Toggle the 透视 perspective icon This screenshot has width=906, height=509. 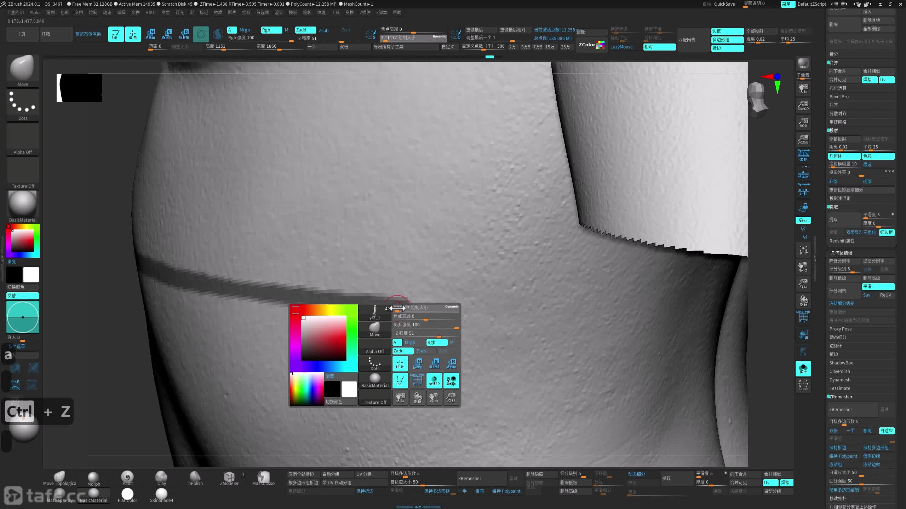[x=803, y=156]
